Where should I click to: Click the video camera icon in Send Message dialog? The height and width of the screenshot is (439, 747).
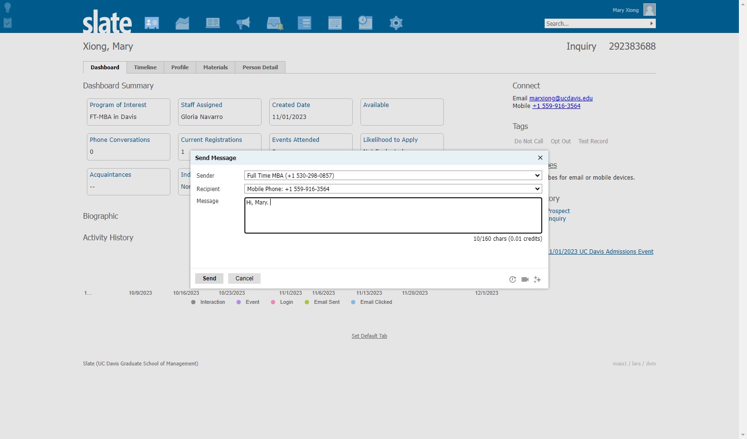click(x=525, y=279)
